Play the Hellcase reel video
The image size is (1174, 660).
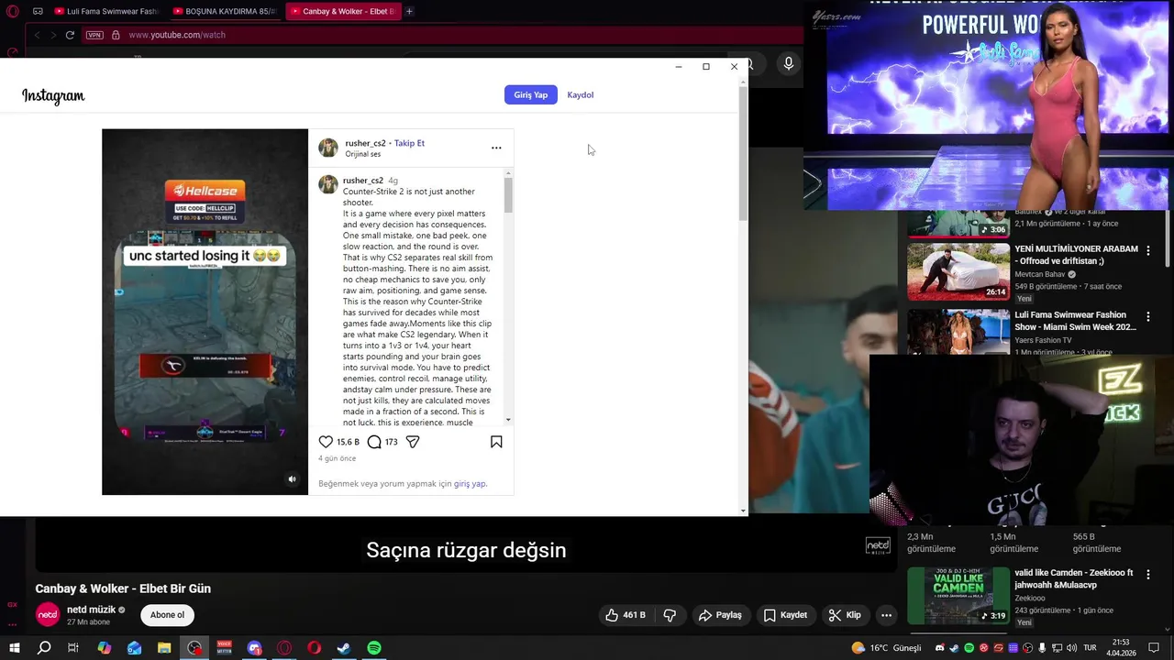(x=205, y=312)
